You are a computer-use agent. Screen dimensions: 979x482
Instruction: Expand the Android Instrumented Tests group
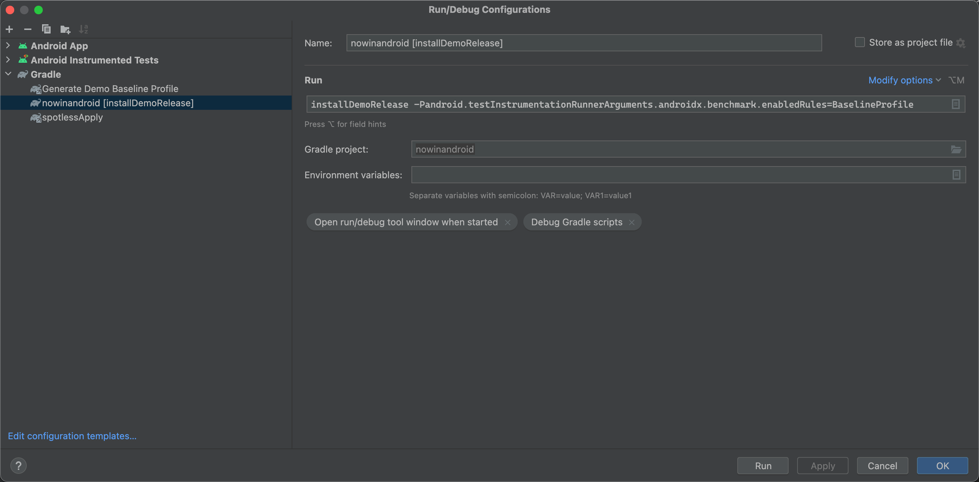tap(8, 59)
